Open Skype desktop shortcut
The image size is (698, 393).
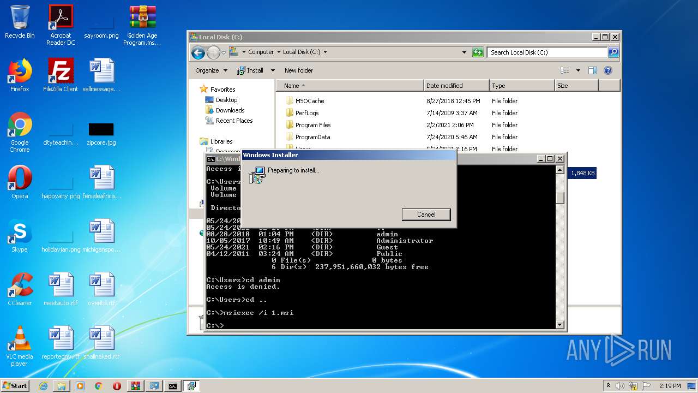coord(20,236)
